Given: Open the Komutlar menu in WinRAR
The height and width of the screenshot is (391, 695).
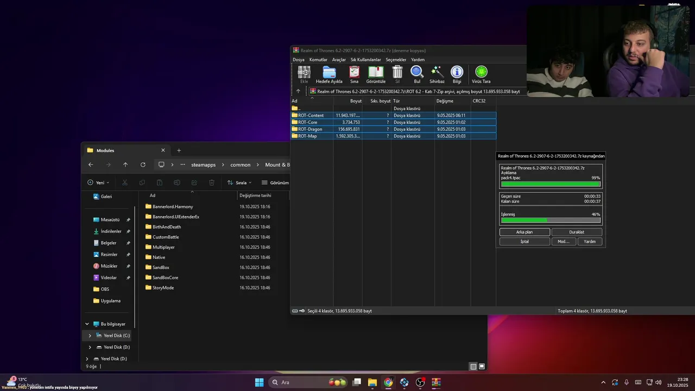Looking at the screenshot, I should [x=318, y=60].
